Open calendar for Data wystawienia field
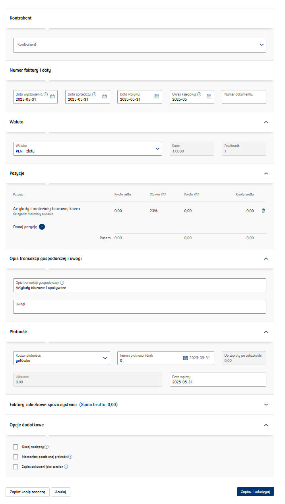Image resolution: width=285 pixels, height=504 pixels. tap(52, 96)
